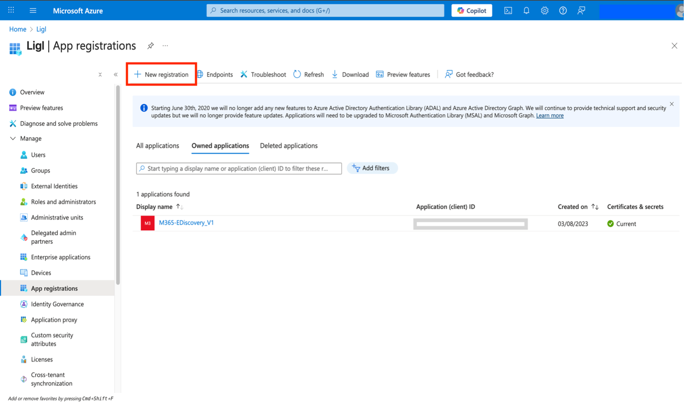Screen dimensions: 686x407
Task: Click Got feedback?
Action: pyautogui.click(x=470, y=74)
